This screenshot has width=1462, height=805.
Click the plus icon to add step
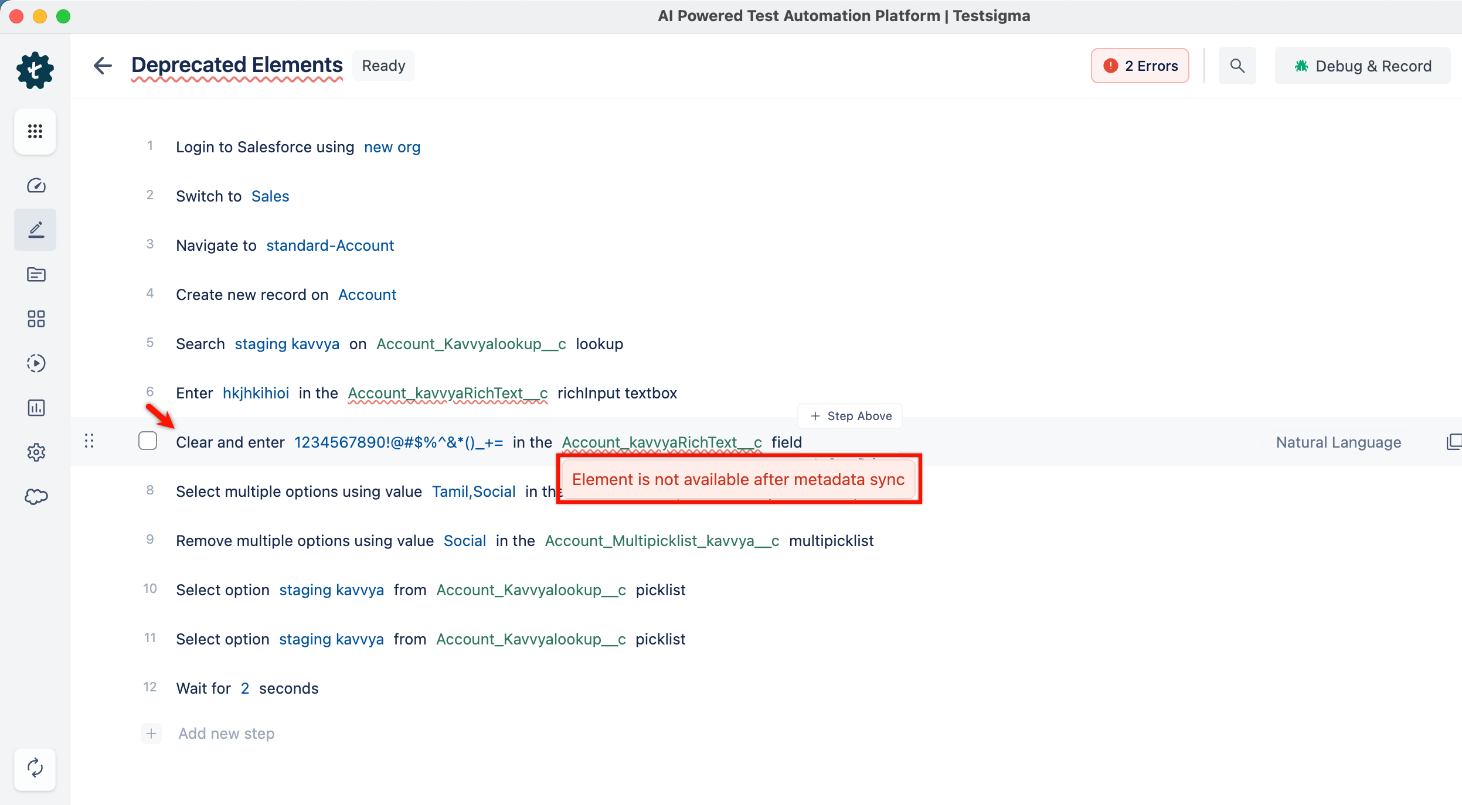(x=151, y=734)
